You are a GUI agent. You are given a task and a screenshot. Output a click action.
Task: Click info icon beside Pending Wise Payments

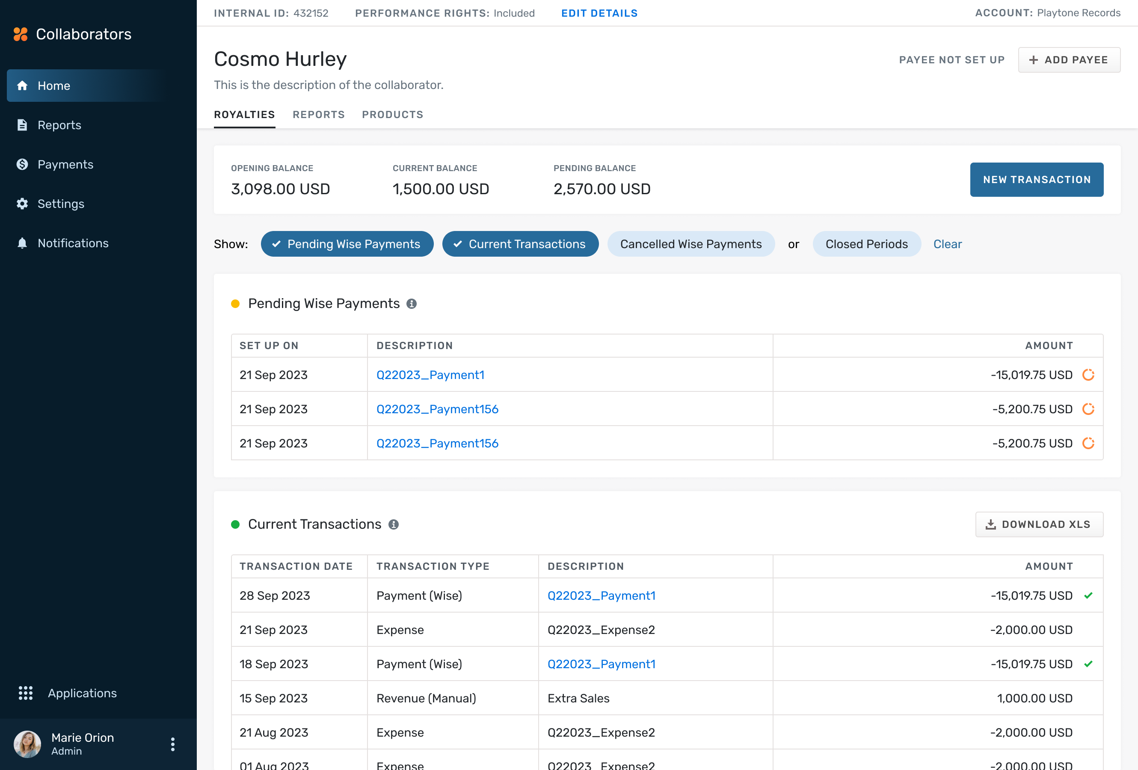411,303
